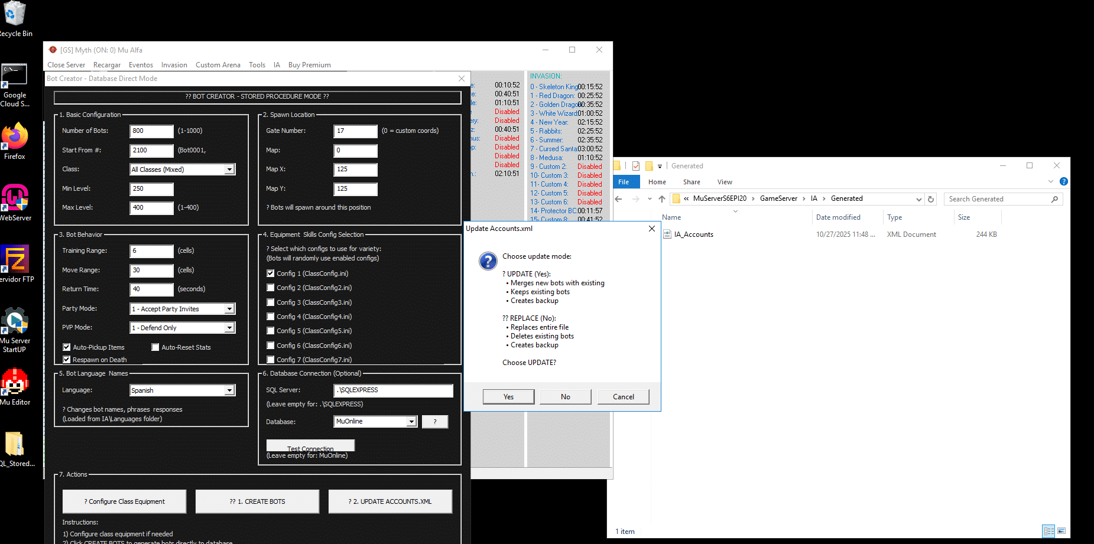
Task: Click the Number of Bots field
Action: [x=151, y=131]
